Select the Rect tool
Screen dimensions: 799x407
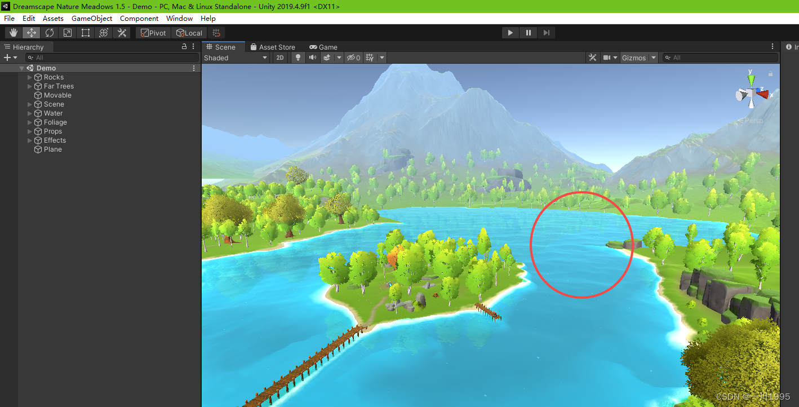86,33
